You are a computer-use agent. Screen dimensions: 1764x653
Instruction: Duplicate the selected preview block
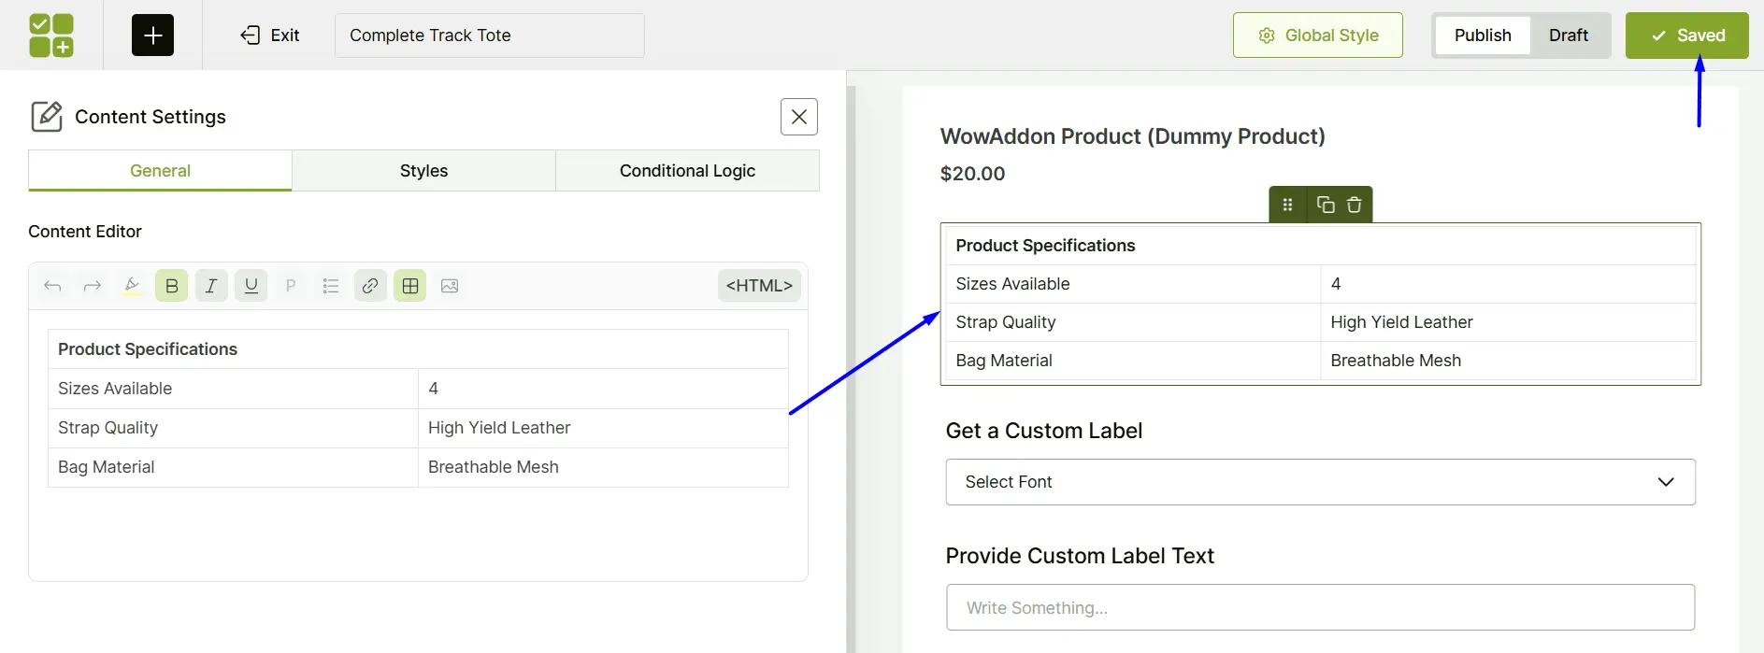pos(1326,205)
